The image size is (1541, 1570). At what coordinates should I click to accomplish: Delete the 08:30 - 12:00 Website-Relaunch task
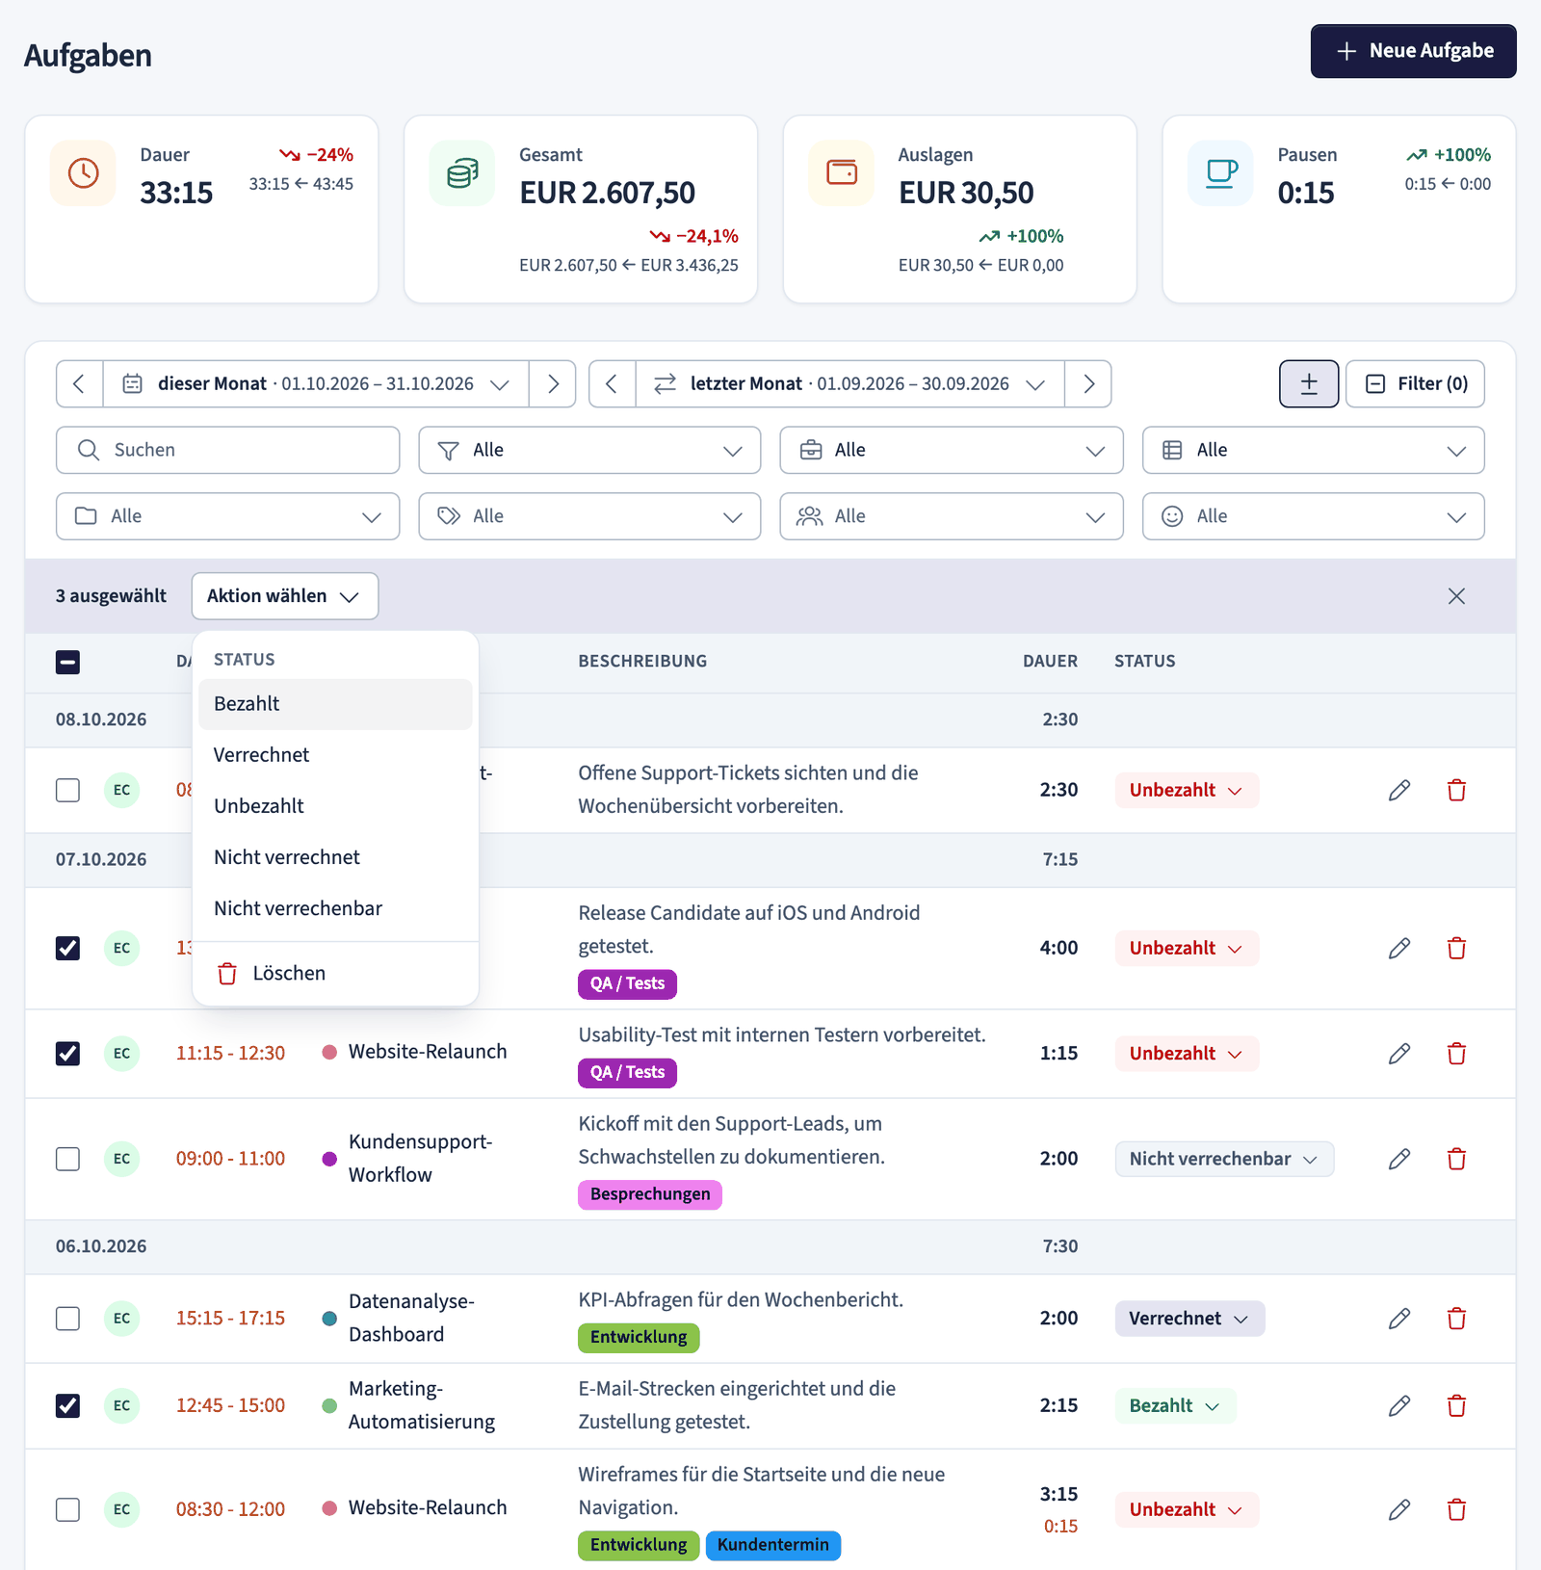[x=1456, y=1509]
